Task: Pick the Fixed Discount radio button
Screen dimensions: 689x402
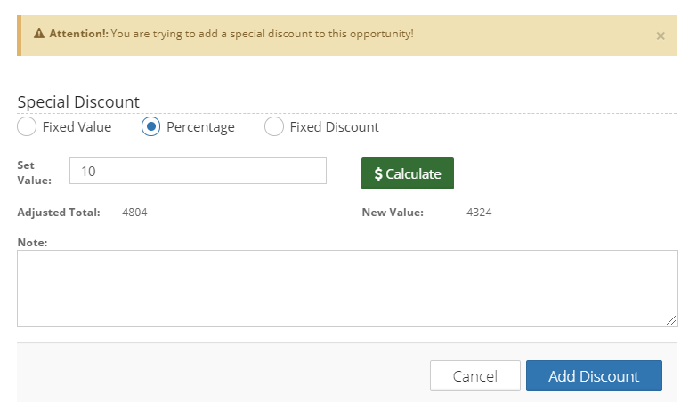Action: click(x=274, y=127)
